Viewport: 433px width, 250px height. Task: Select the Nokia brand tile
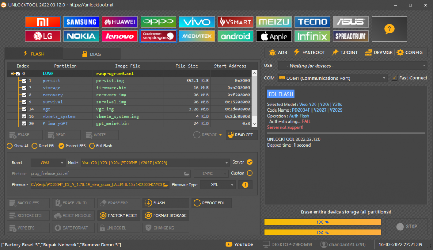tap(81, 36)
